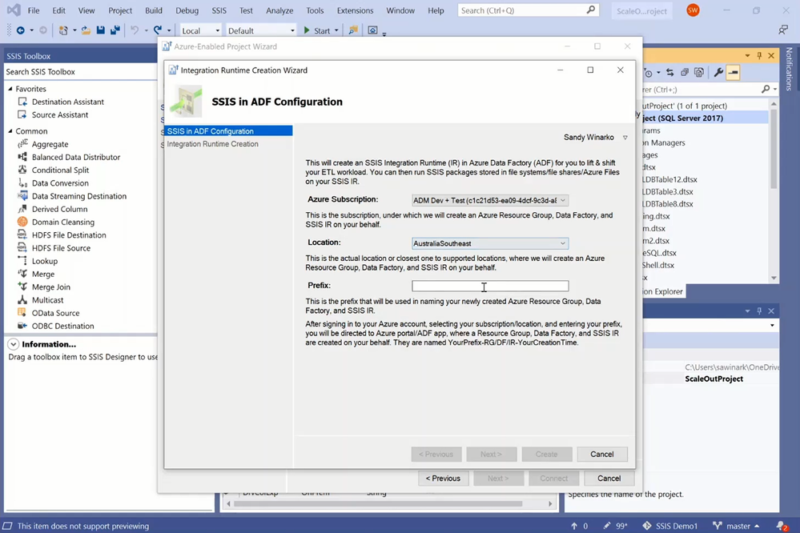Click the Redo arrow icon

point(158,30)
